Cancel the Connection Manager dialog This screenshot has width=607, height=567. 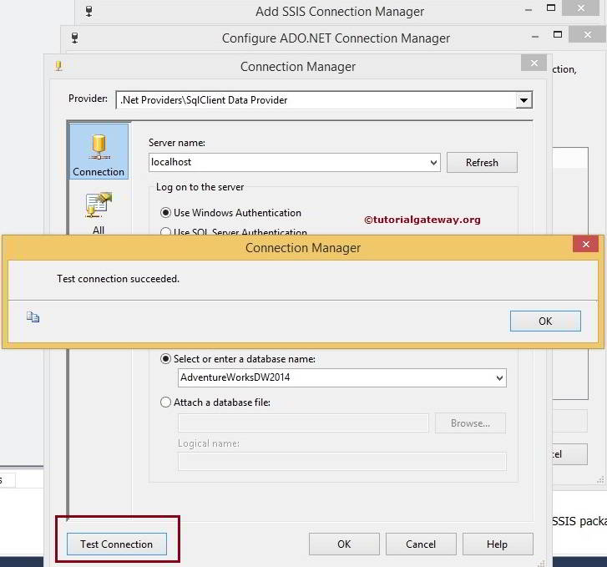421,544
